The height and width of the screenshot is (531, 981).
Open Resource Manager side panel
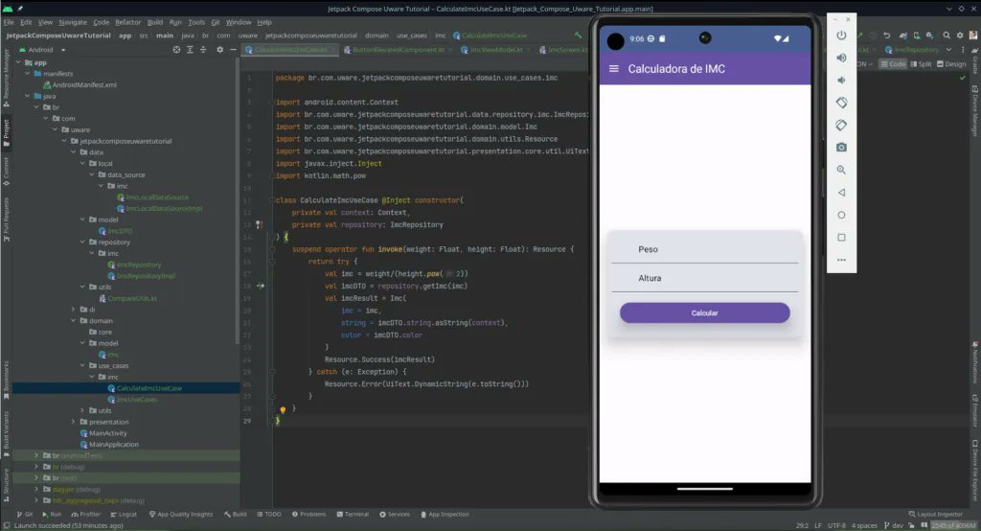pos(6,77)
